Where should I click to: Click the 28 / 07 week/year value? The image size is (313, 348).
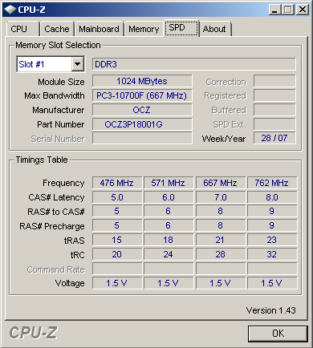[274, 138]
